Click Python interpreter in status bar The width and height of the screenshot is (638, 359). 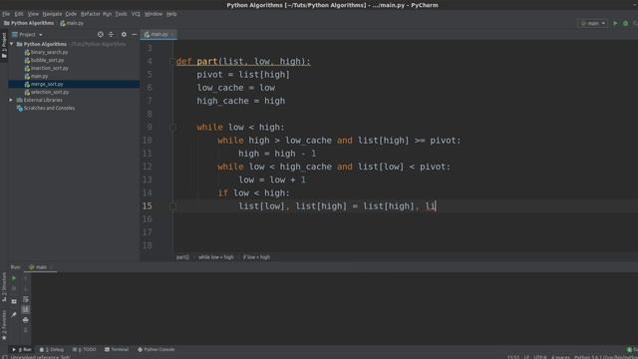[606, 357]
